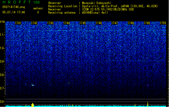Click antenna value A504HB(yagi 4el)
The height and width of the screenshot is (107, 169).
tap(95, 13)
